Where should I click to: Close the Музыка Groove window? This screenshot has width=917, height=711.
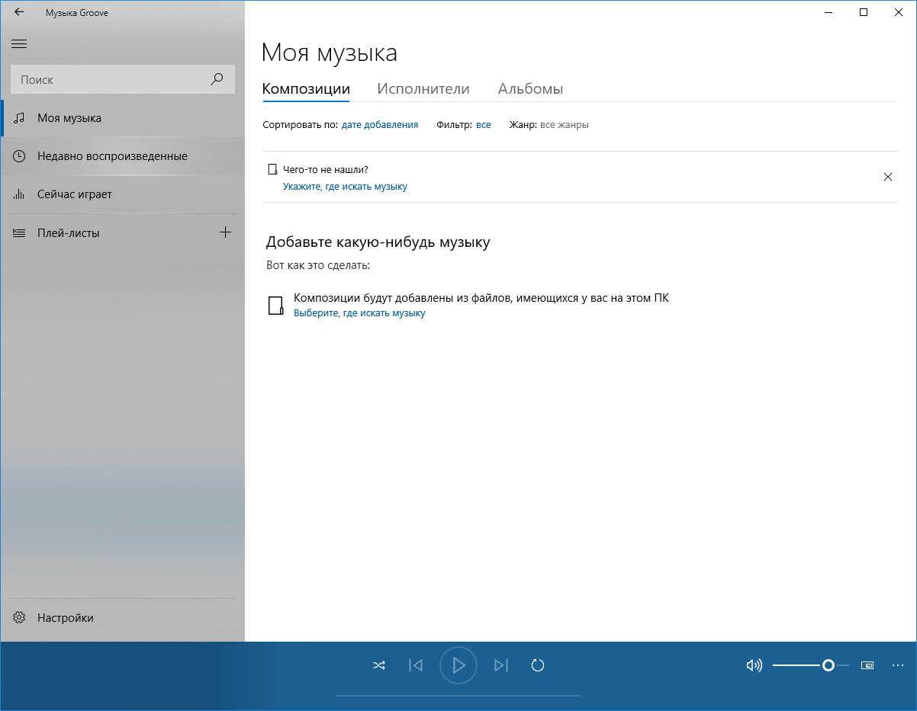899,12
